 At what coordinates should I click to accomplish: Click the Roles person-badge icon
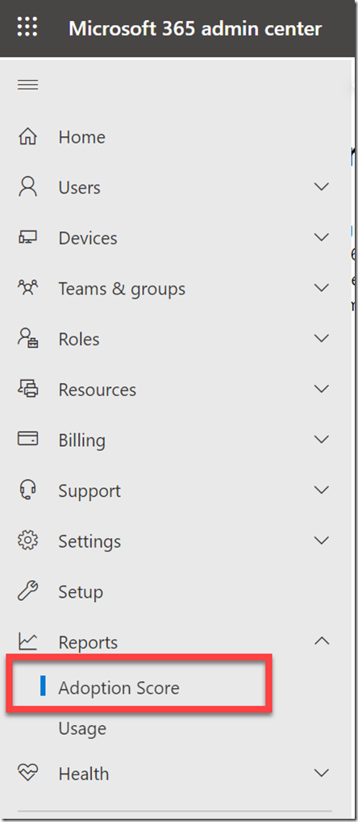pos(27,339)
